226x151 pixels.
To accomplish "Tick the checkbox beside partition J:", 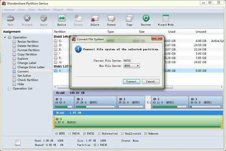I will click(x=55, y=70).
